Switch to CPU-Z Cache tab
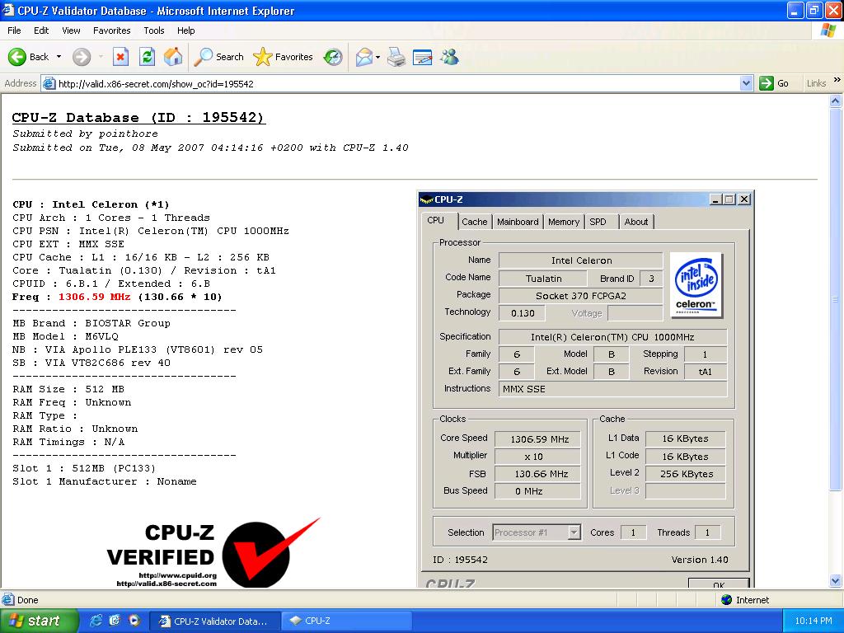The width and height of the screenshot is (844, 633). [x=474, y=222]
